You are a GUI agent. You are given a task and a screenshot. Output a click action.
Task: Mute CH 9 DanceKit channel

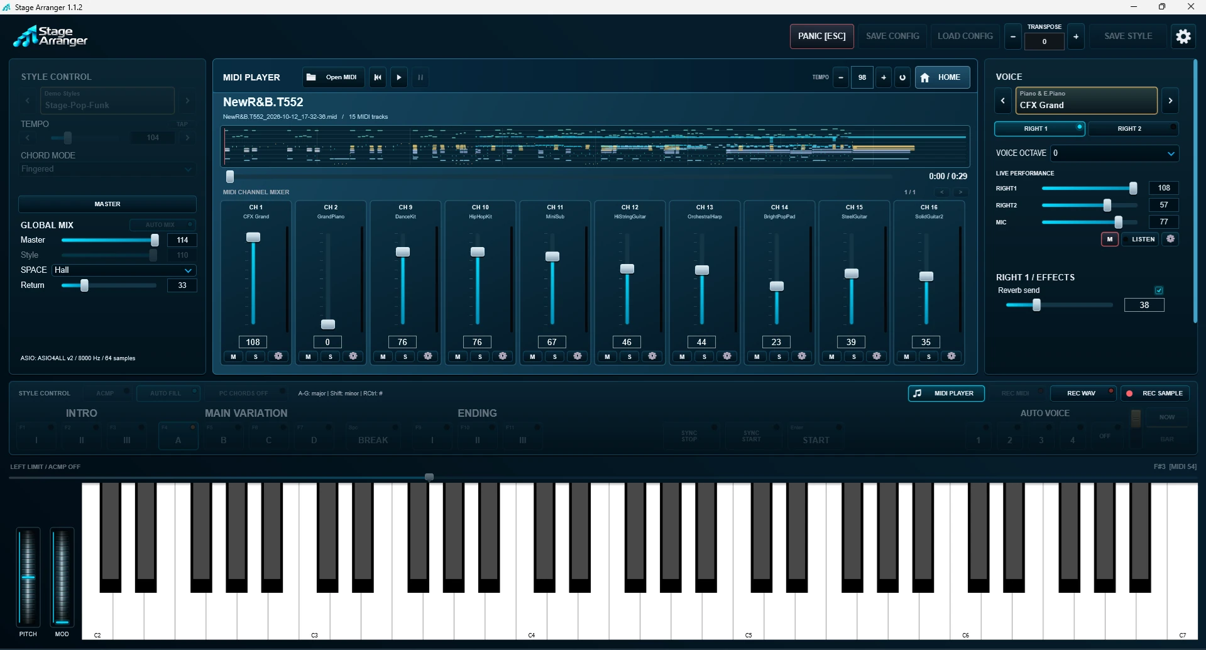tap(383, 356)
